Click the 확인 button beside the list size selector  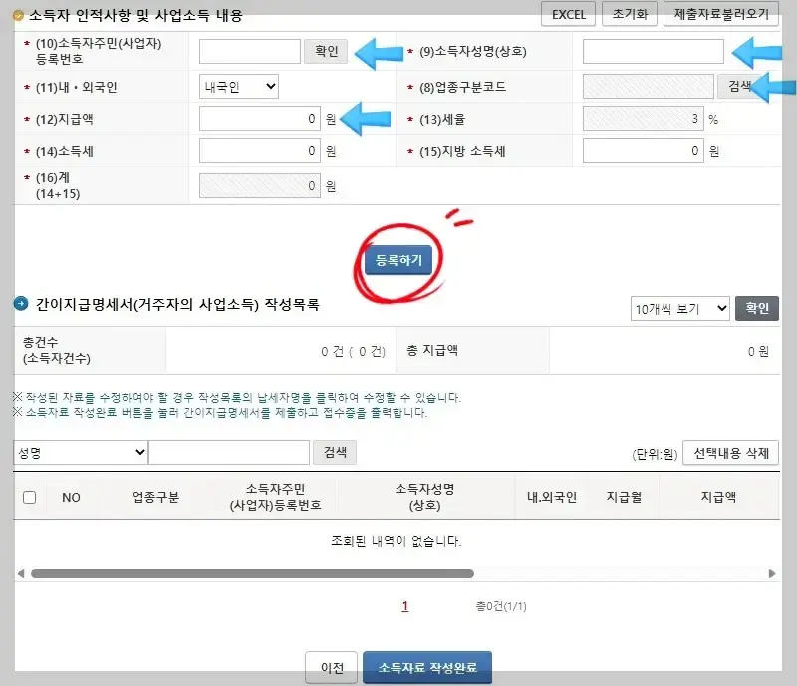[x=757, y=308]
